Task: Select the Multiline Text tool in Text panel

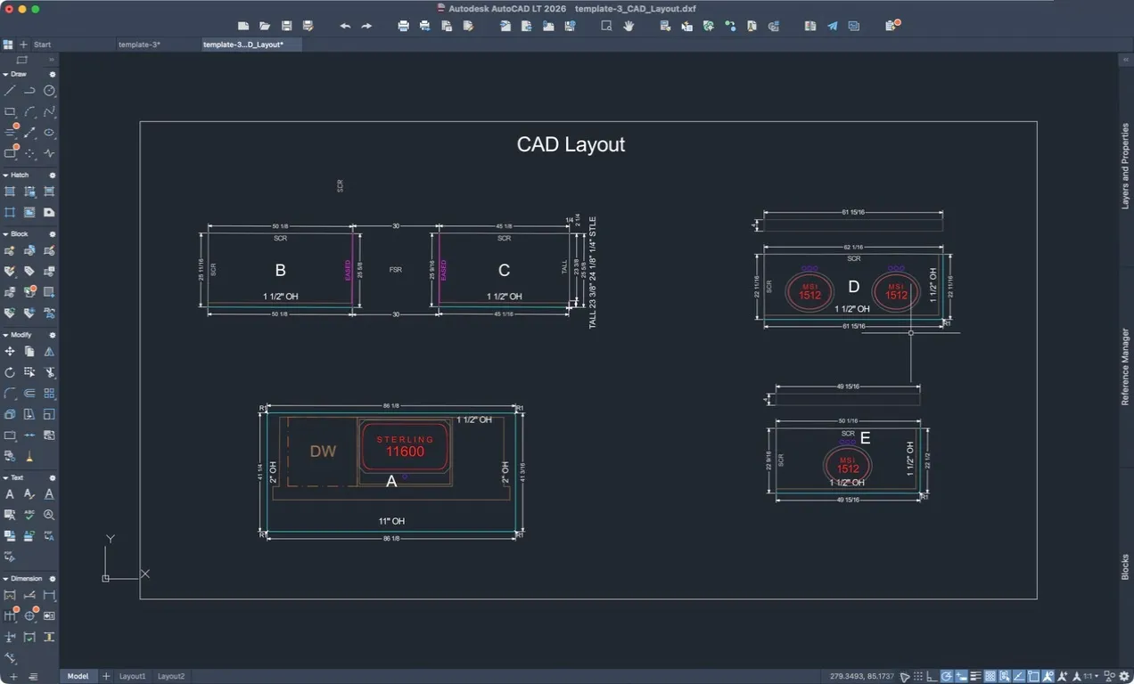Action: [x=10, y=494]
